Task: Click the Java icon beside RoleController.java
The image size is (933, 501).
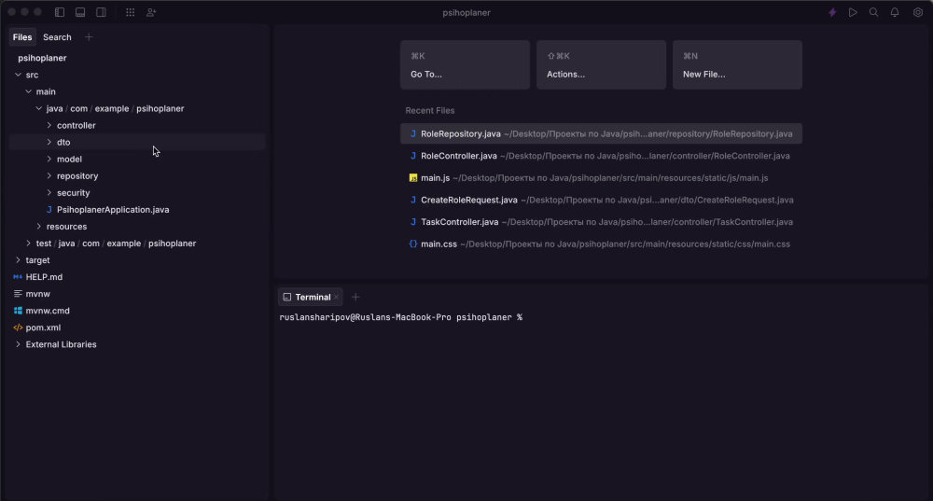Action: pyautogui.click(x=413, y=156)
